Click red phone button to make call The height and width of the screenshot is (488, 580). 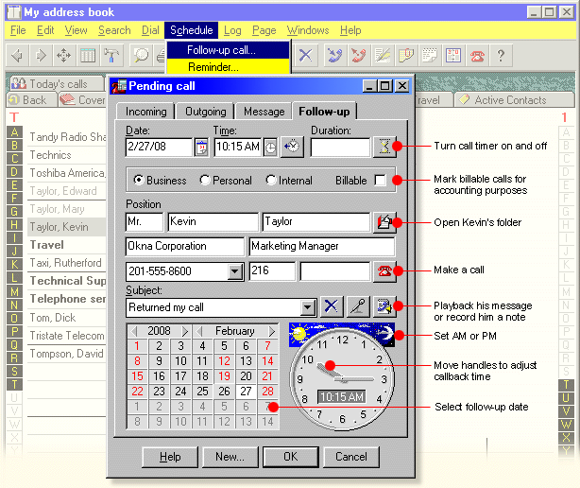384,271
